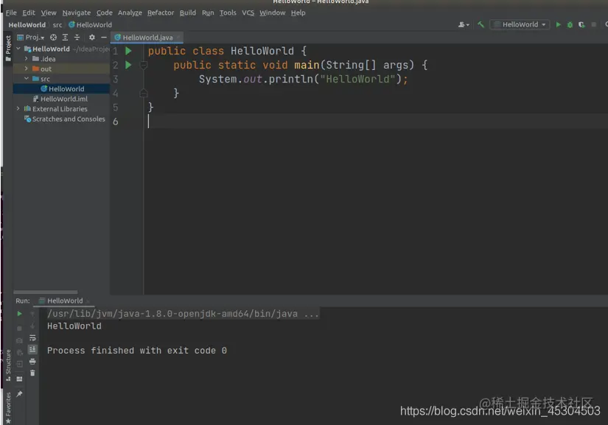Pin the Run tab with pin icon
The width and height of the screenshot is (608, 425).
(19, 393)
